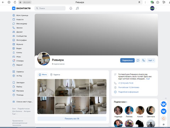The width and height of the screenshot is (170, 128).
Task: Click the Фотографии sidebar icon
Action: (x=14, y=40)
